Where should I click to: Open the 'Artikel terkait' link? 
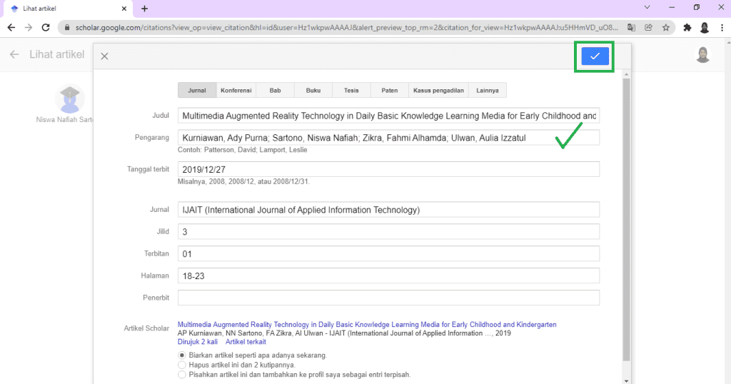(246, 342)
